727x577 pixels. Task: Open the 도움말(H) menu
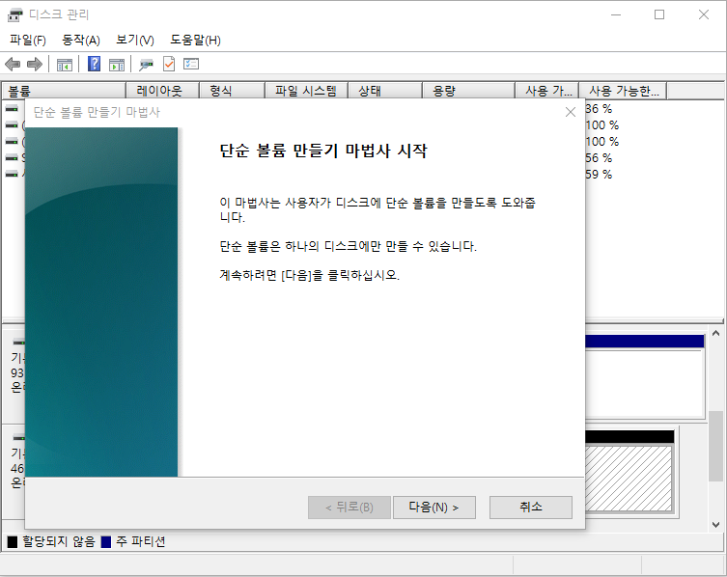click(x=195, y=41)
